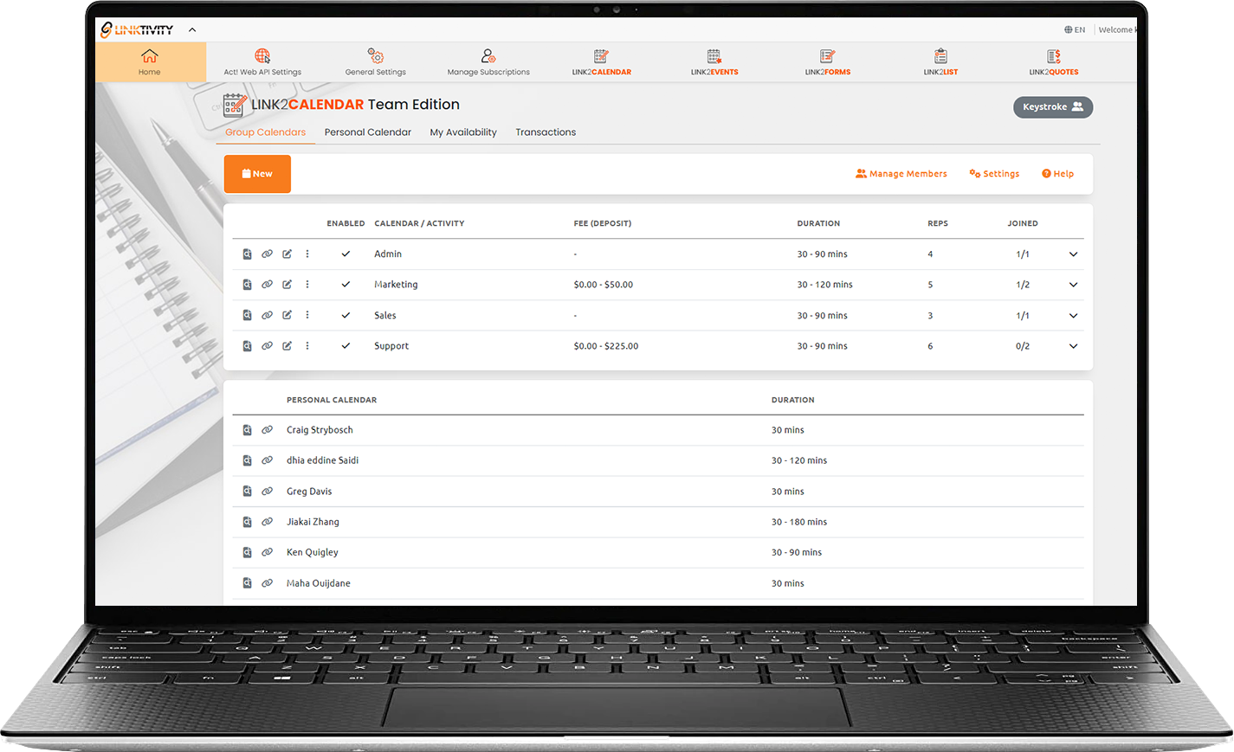Preview Maha Ouijdane's personal calendar
Screen dimensions: 1234x752
pos(247,583)
